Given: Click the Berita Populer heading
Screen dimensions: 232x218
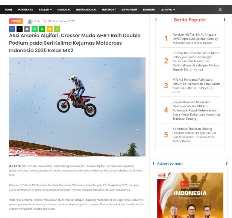Looking at the screenshot, I should click(x=190, y=20).
